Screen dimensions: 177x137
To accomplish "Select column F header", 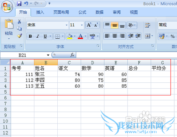I will tap(139, 62).
